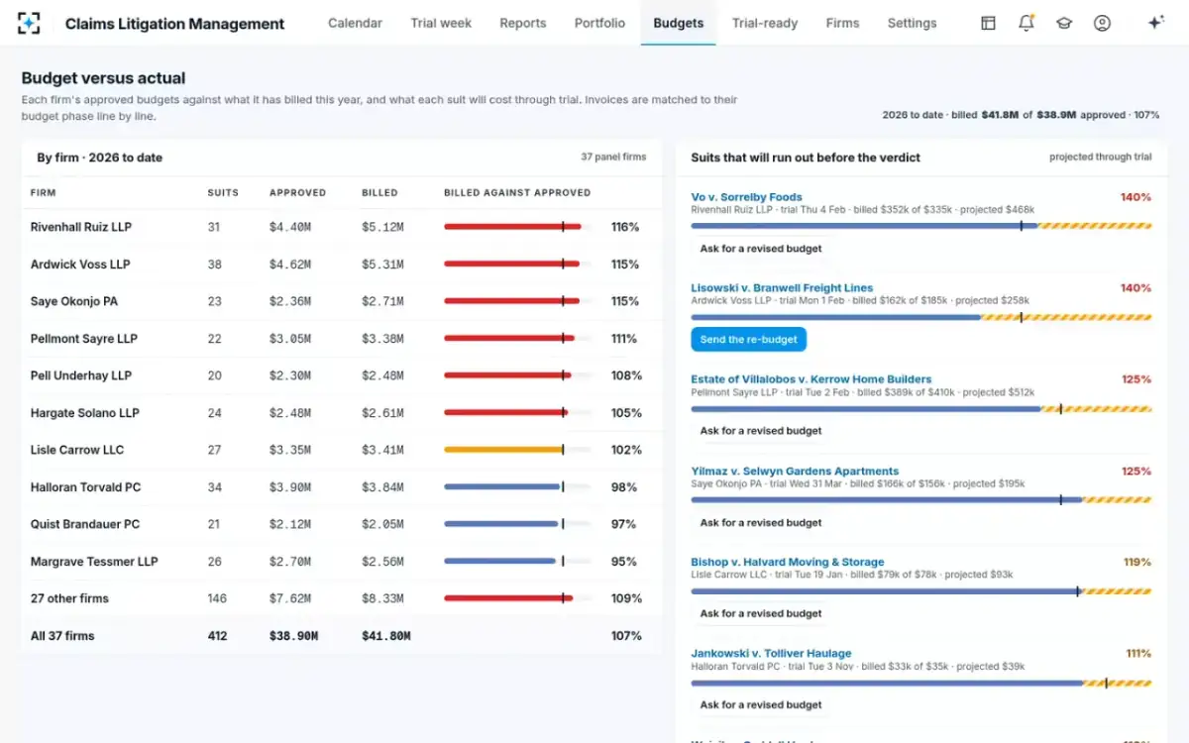Open Lisowski v. Branwell Freight Lines link
1189x743 pixels.
click(782, 288)
